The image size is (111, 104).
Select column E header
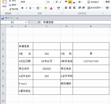pyautogui.click(x=91, y=26)
